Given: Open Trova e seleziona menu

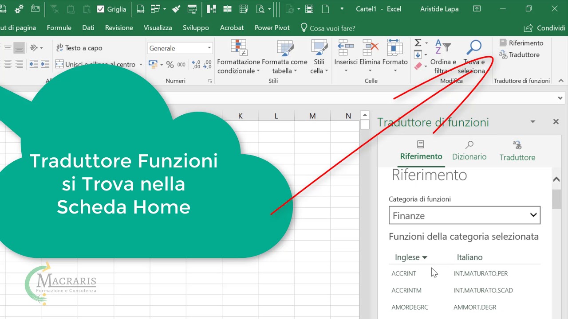Looking at the screenshot, I should (474, 57).
